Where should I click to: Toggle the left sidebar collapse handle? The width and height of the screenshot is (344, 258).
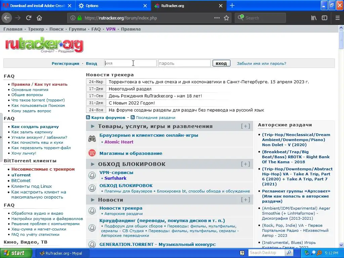pyautogui.click(x=1, y=137)
